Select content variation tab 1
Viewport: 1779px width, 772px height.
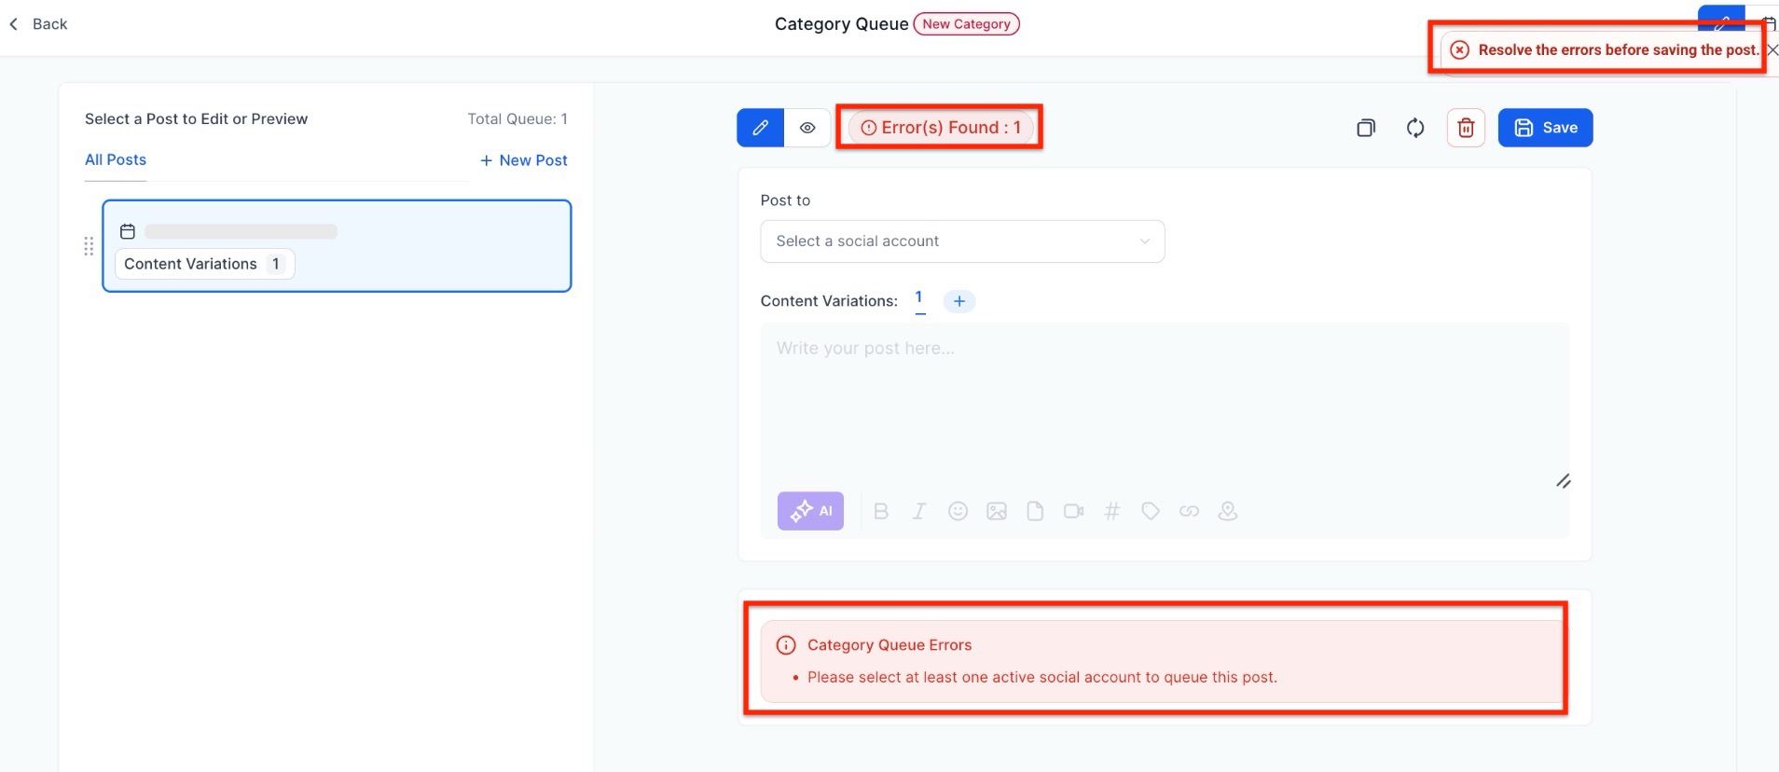point(919,298)
